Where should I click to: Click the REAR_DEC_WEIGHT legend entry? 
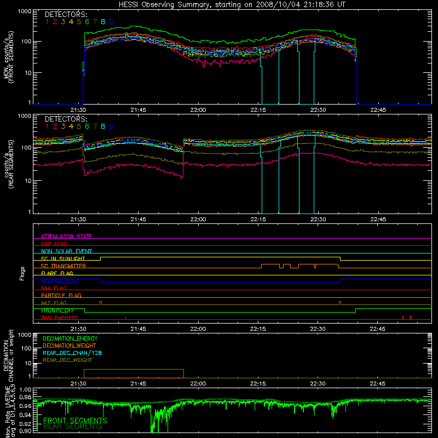[67, 360]
